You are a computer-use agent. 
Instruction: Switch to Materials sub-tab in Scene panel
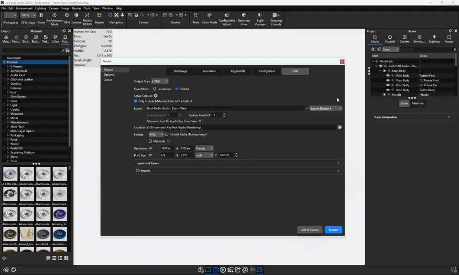pos(418,103)
